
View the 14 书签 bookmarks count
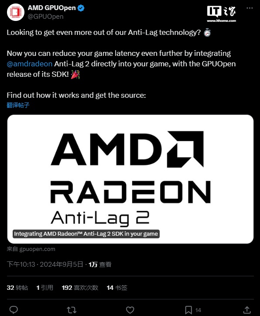[117, 288]
